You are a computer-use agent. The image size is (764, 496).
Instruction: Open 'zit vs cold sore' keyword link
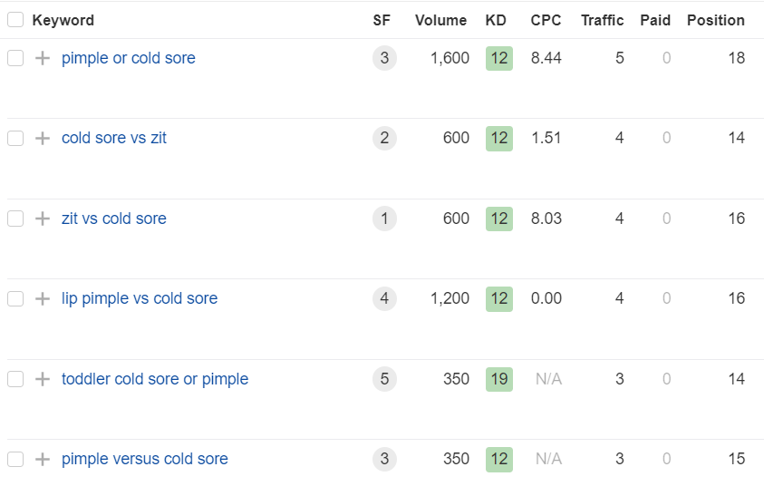point(114,219)
